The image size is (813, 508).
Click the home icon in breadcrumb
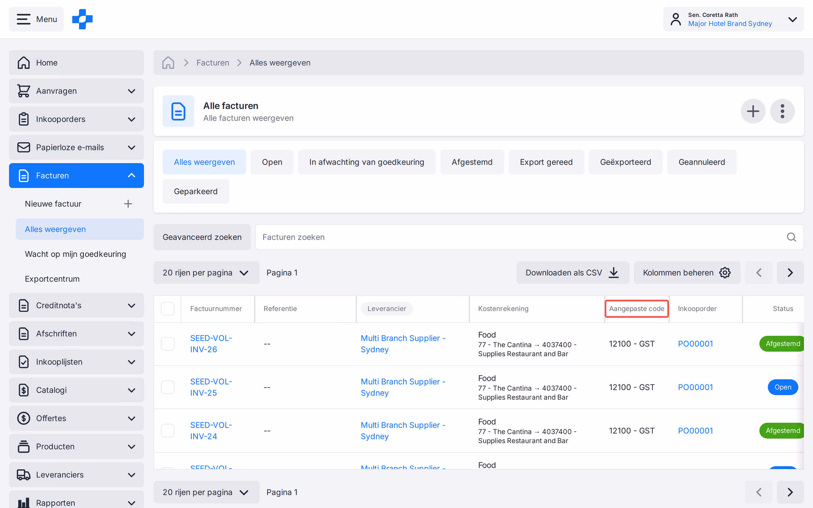tap(168, 63)
